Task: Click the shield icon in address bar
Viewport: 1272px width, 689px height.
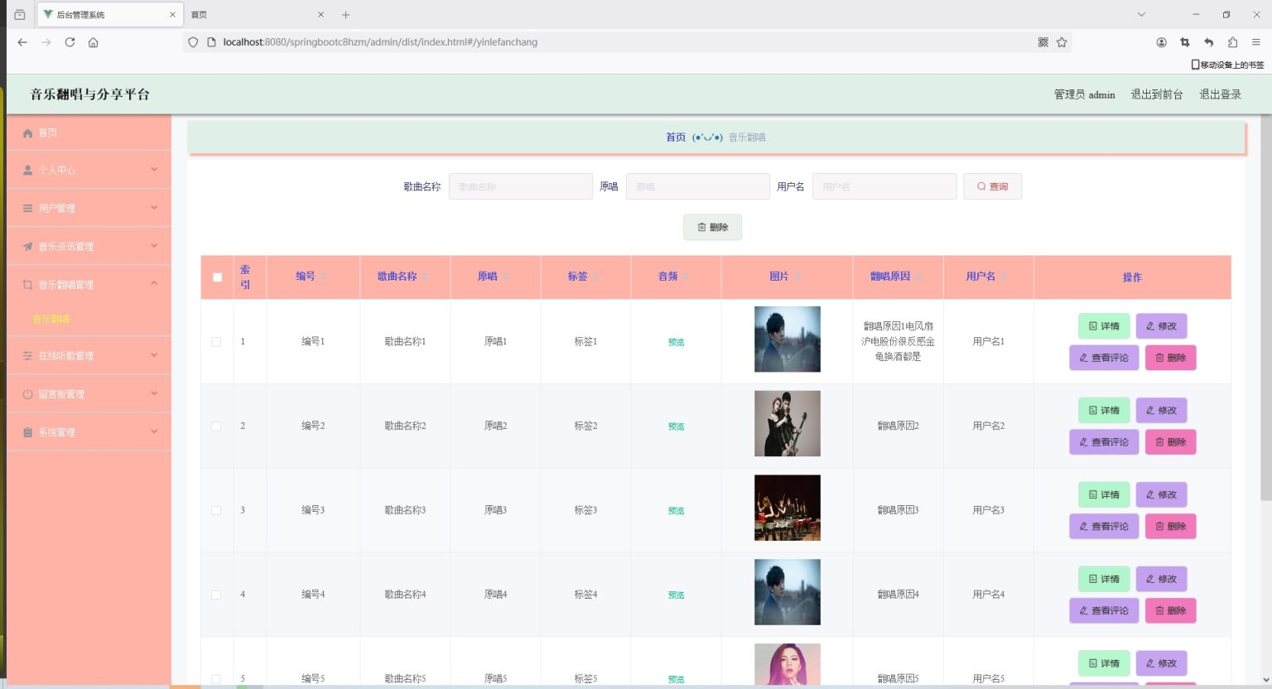Action: coord(193,42)
